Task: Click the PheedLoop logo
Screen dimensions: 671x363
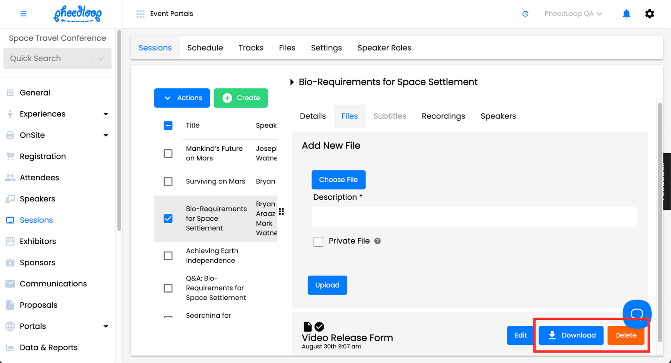Action: (78, 14)
